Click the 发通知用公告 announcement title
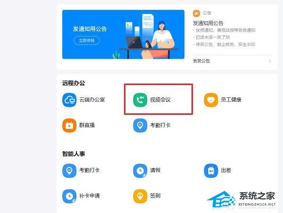 [x=208, y=23]
